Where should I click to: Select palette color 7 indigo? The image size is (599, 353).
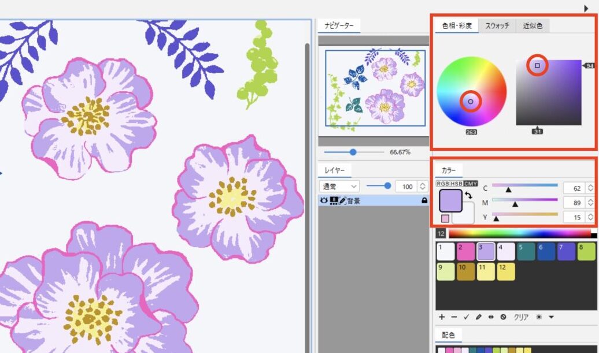point(566,251)
